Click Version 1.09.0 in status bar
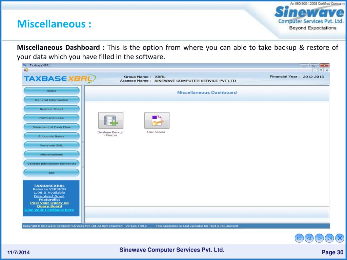The width and height of the screenshot is (347, 260). [136, 226]
